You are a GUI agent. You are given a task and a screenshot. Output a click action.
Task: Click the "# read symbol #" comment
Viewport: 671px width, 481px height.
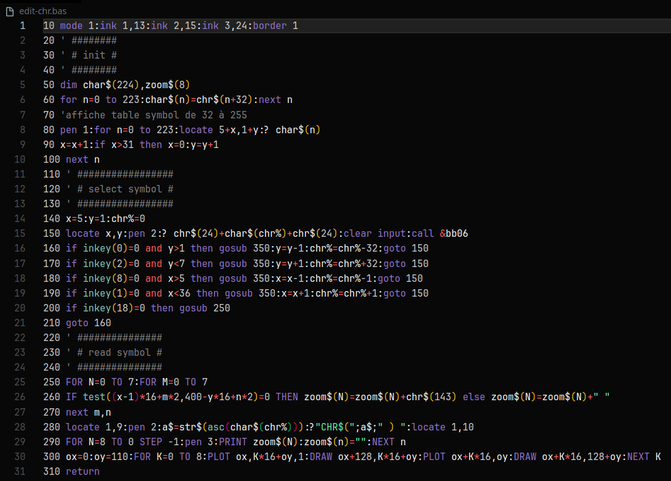[x=120, y=352]
